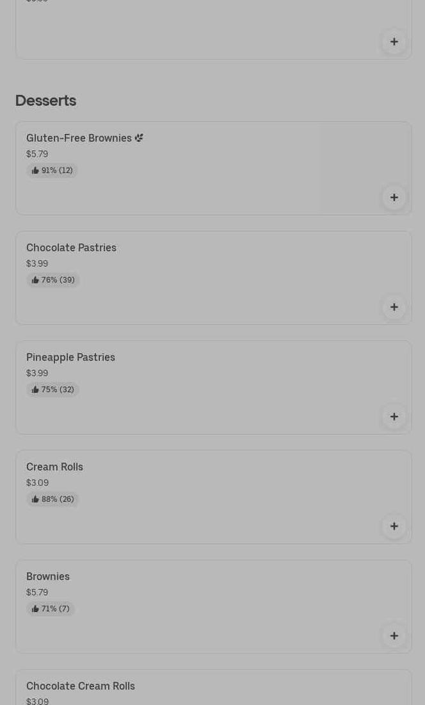Add Cream Rolls to cart
This screenshot has height=705, width=425.
click(394, 526)
